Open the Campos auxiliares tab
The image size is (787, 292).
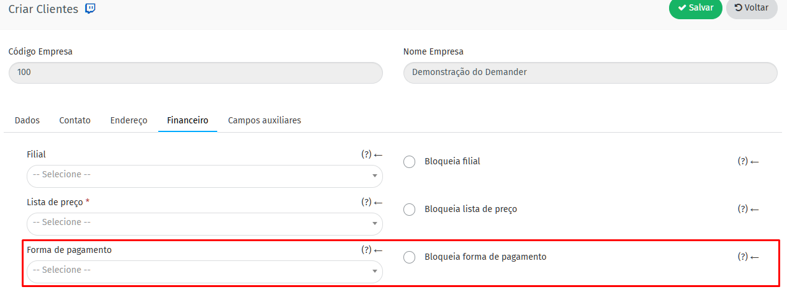pyautogui.click(x=264, y=120)
